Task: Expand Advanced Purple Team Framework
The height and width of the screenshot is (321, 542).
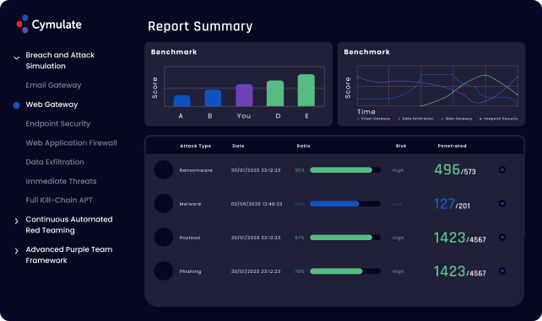Action: click(16, 251)
